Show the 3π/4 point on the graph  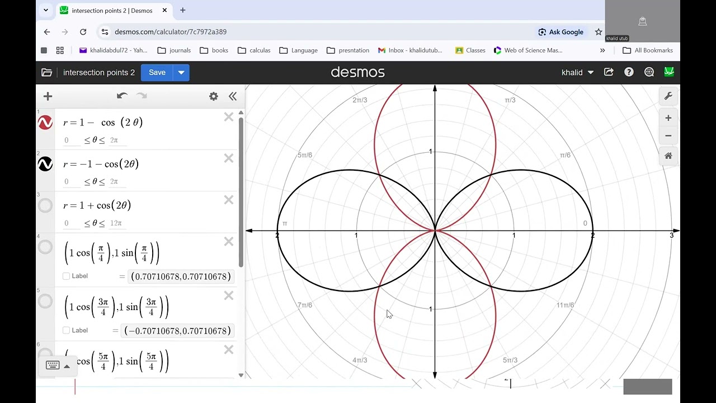(x=45, y=301)
